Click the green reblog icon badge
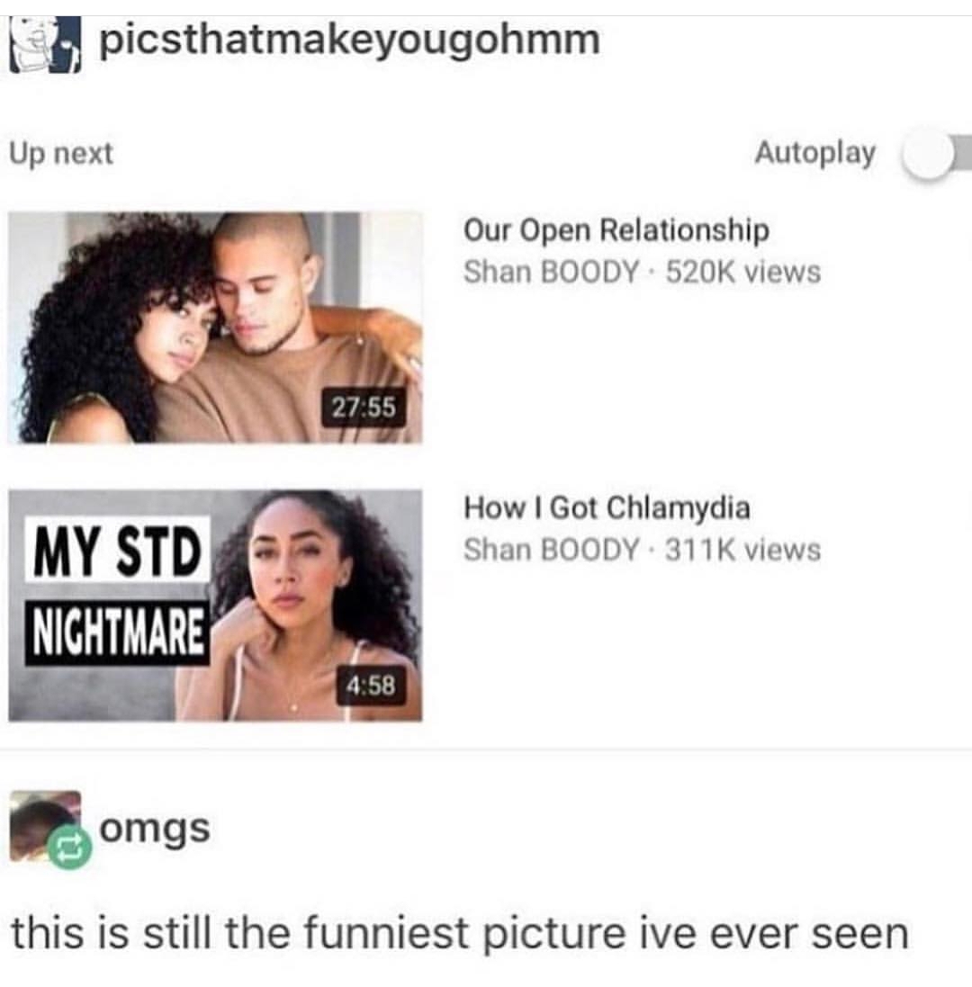Image resolution: width=972 pixels, height=987 pixels. [x=70, y=848]
